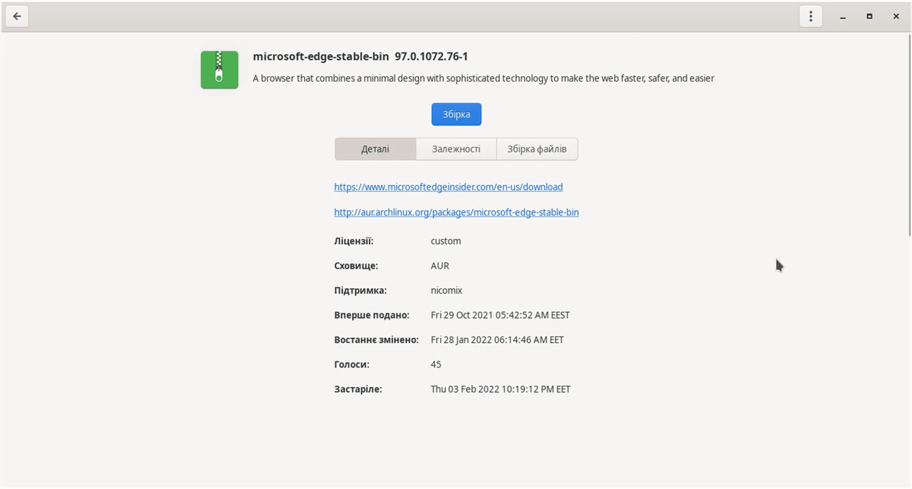Click date 'Fri 29 Oct 2021 05:42:52 AM EEST'
Viewport: 912px width, 489px height.
(x=500, y=315)
